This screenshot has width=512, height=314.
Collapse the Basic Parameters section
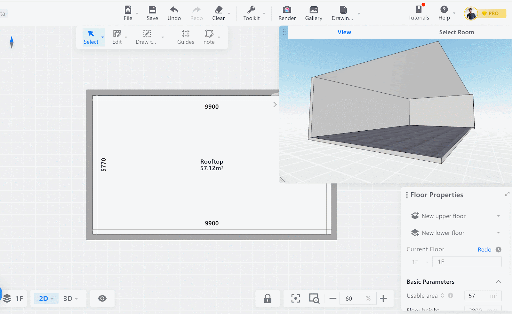[x=498, y=281]
